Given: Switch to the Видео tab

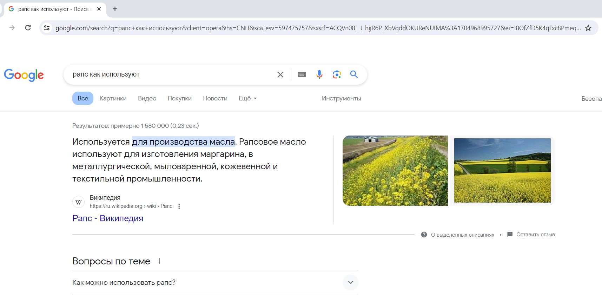Looking at the screenshot, I should pyautogui.click(x=147, y=98).
